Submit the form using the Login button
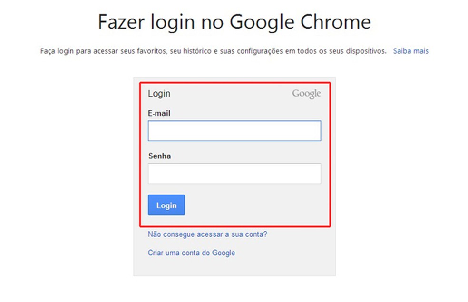The image size is (468, 302). pyautogui.click(x=166, y=205)
